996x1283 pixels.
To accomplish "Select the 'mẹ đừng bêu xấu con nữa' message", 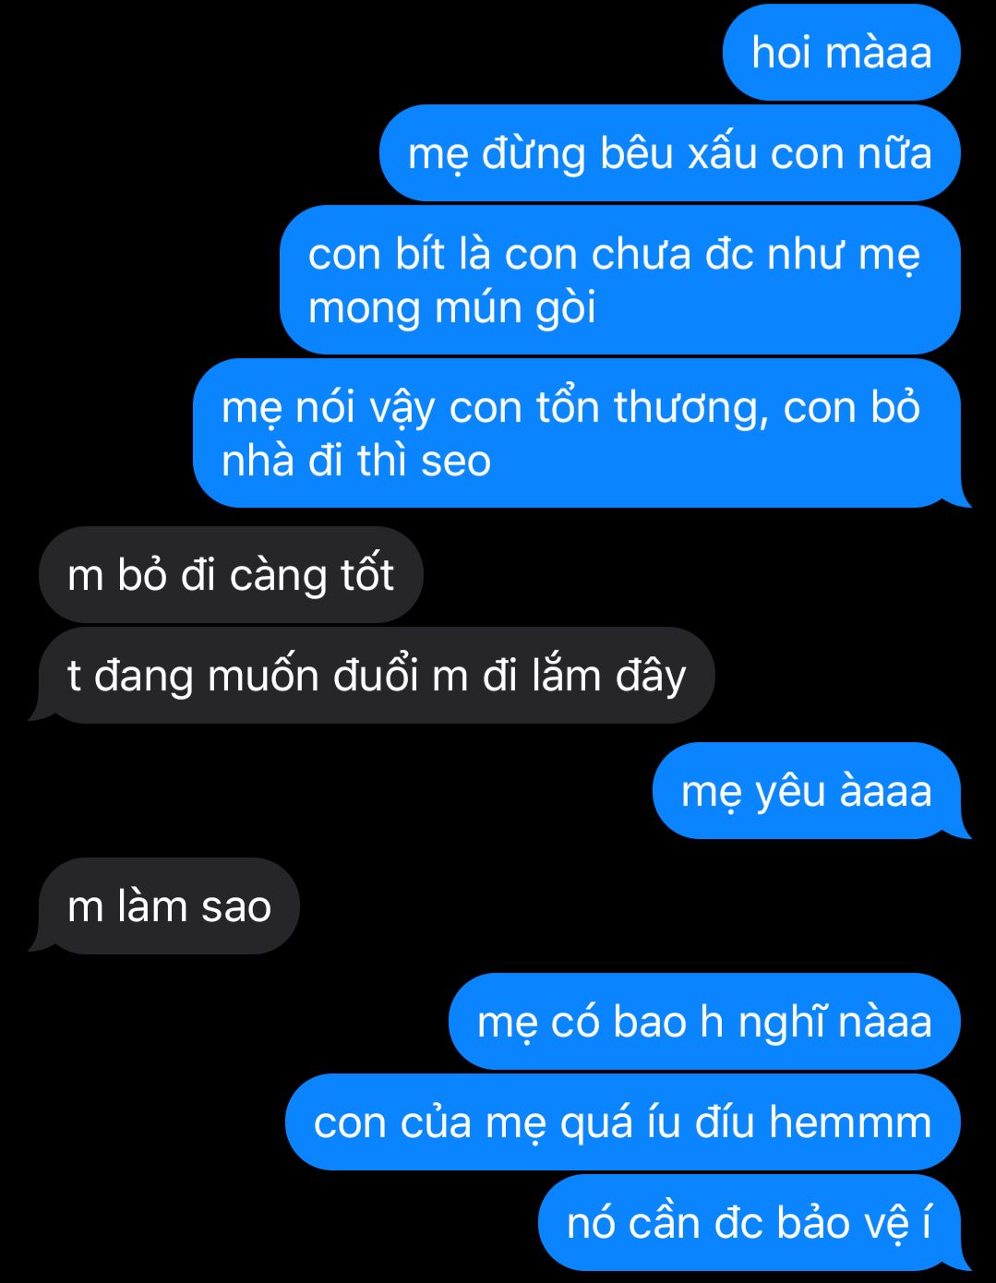I will [x=670, y=153].
